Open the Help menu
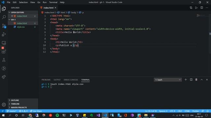This screenshot has height=118, width=211. coord(62,2)
